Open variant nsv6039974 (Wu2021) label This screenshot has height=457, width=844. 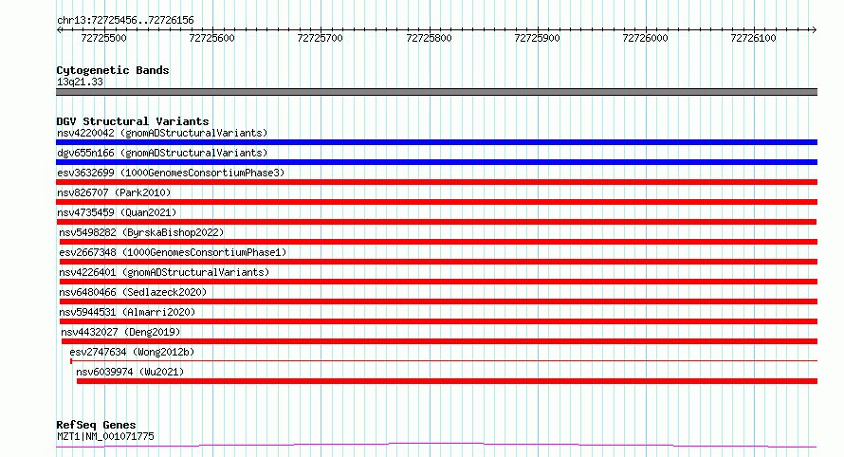[130, 372]
